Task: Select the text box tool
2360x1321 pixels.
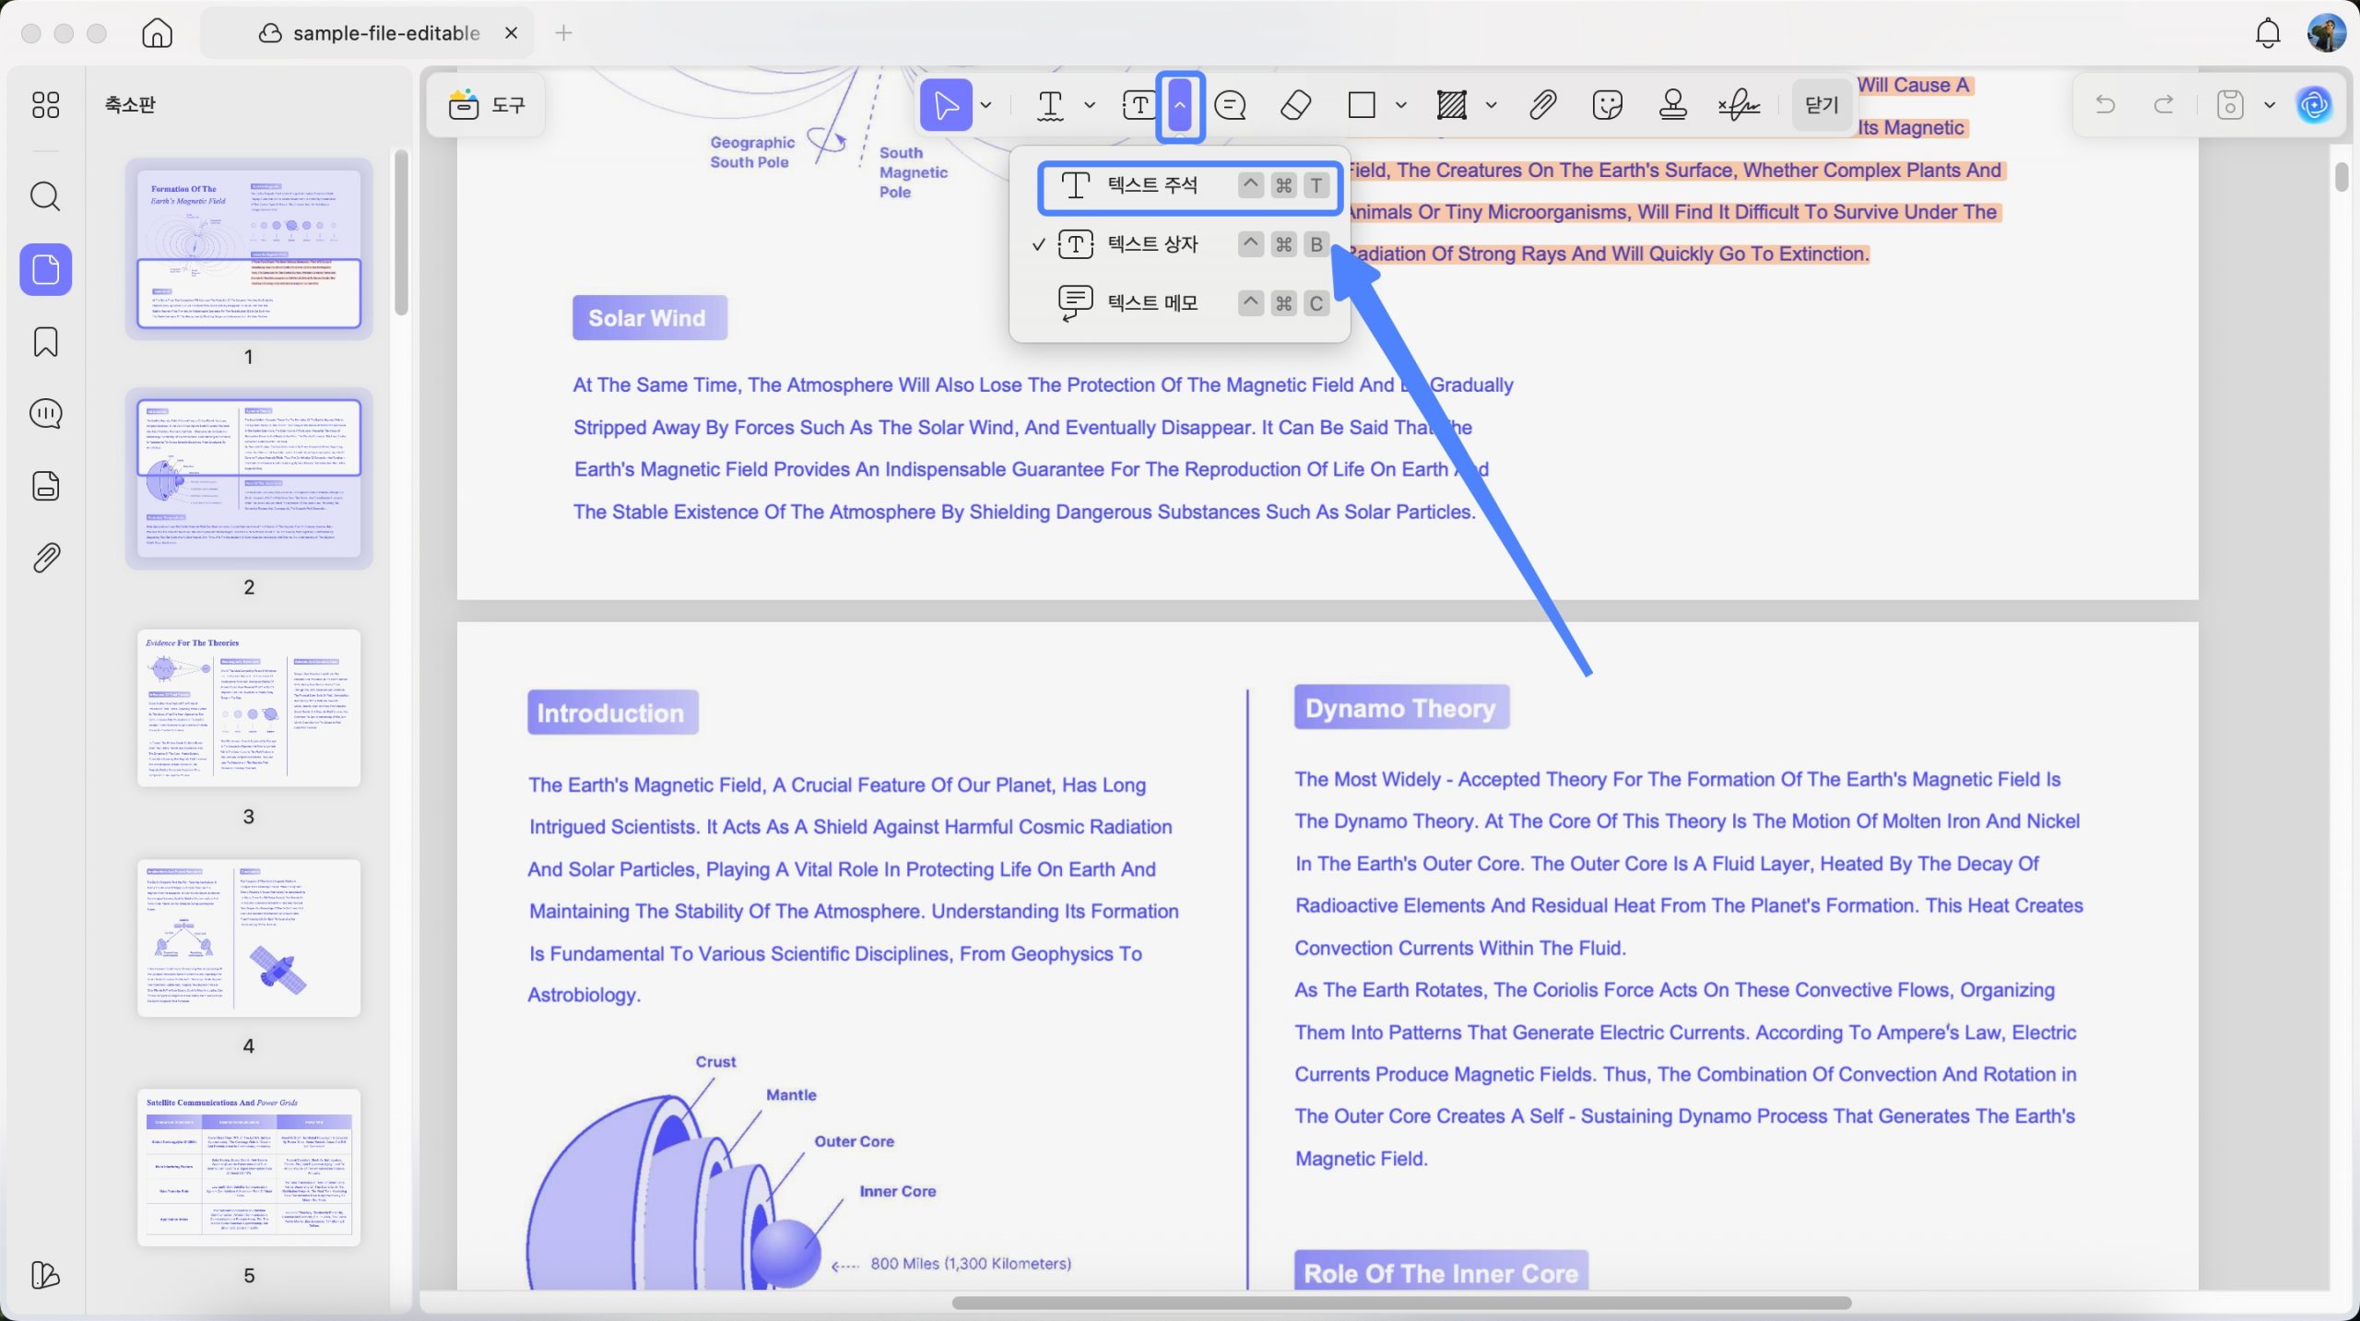Action: (1139, 105)
